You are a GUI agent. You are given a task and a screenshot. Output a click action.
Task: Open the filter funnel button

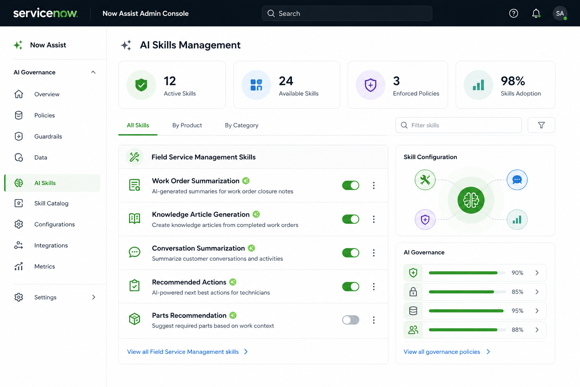click(x=541, y=125)
